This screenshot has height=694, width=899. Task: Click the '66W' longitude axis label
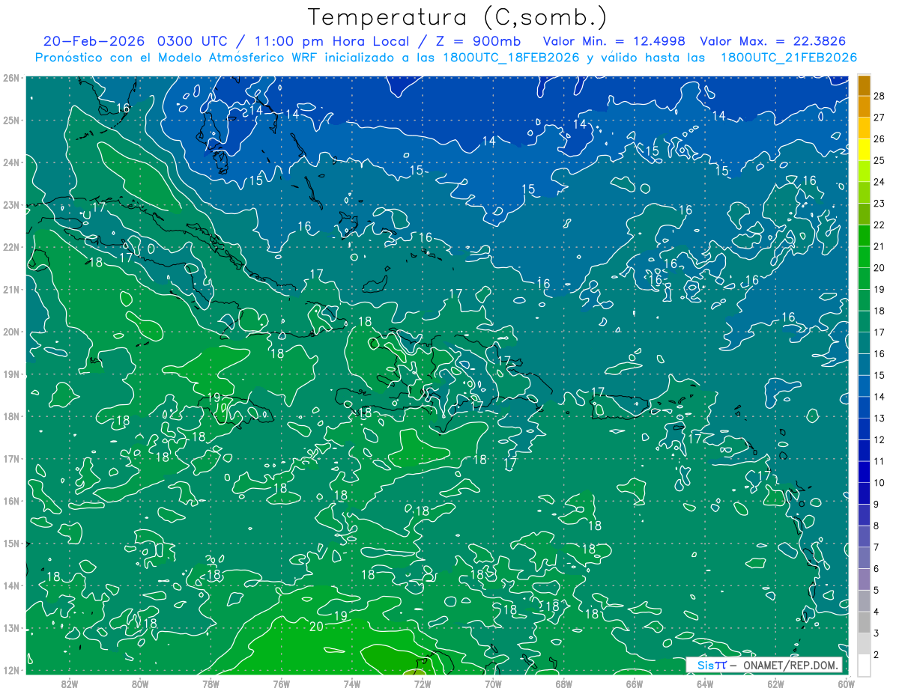(x=634, y=684)
